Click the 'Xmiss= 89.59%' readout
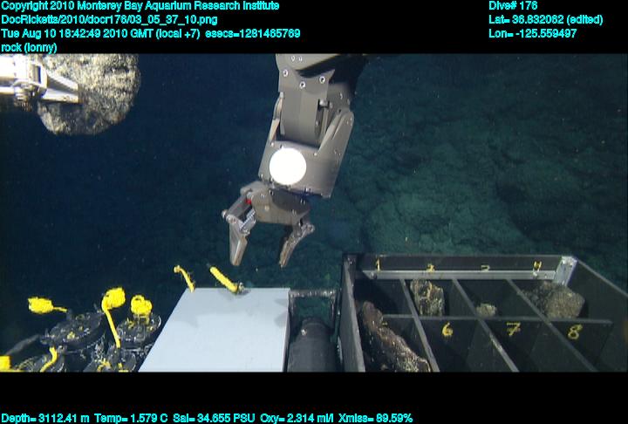628x424 pixels. coord(375,418)
